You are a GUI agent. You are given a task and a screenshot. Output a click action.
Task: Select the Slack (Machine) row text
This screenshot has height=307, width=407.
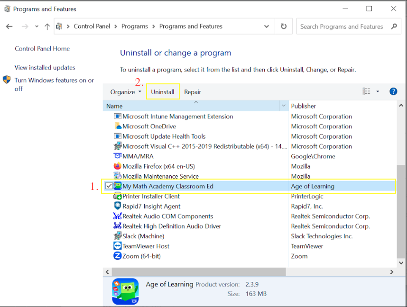(143, 236)
